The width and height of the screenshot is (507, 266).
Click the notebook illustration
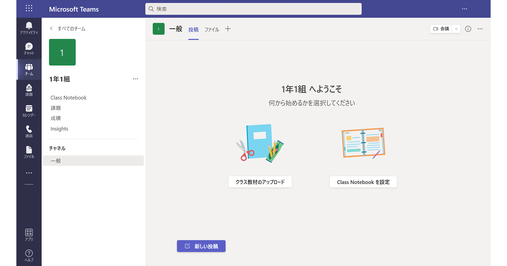(x=363, y=143)
